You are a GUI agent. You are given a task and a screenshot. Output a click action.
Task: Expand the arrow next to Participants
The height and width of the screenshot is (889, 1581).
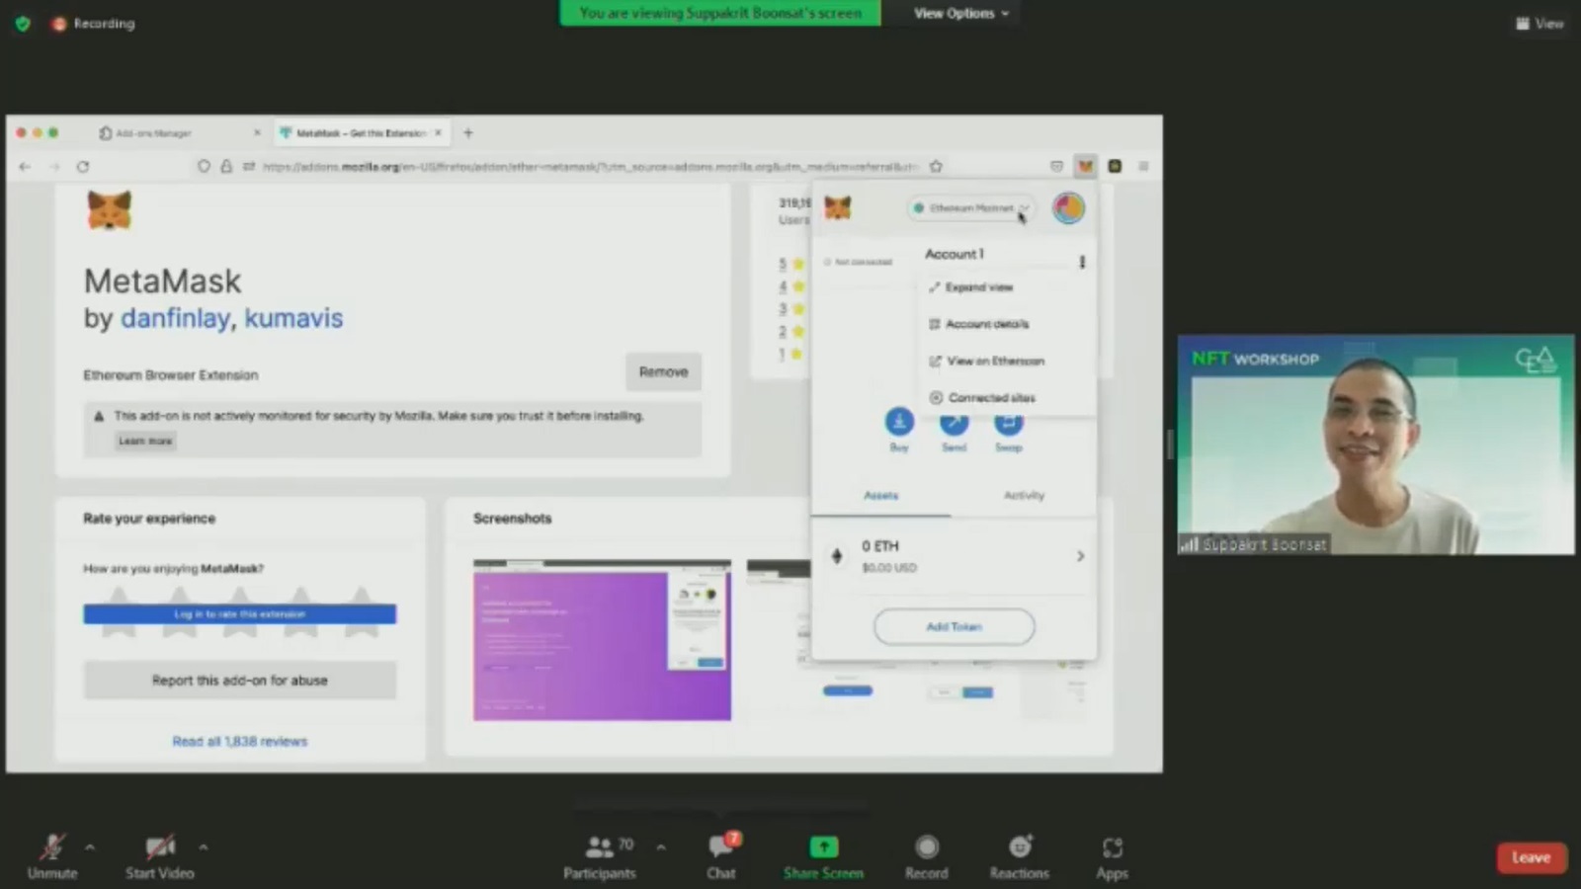660,848
